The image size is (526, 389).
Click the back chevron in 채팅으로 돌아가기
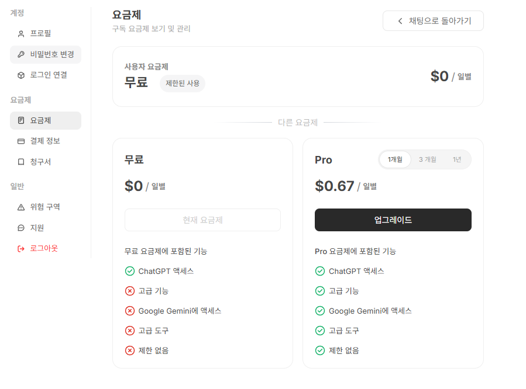[x=400, y=21]
